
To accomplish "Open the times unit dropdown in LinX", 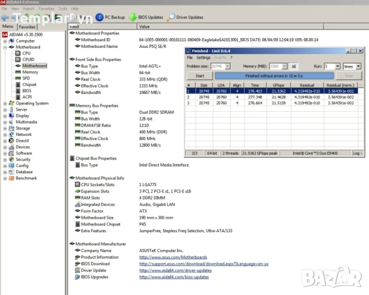I will pyautogui.click(x=358, y=66).
